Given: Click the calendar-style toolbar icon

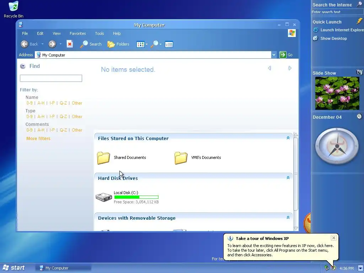Looking at the screenshot, I should [169, 44].
